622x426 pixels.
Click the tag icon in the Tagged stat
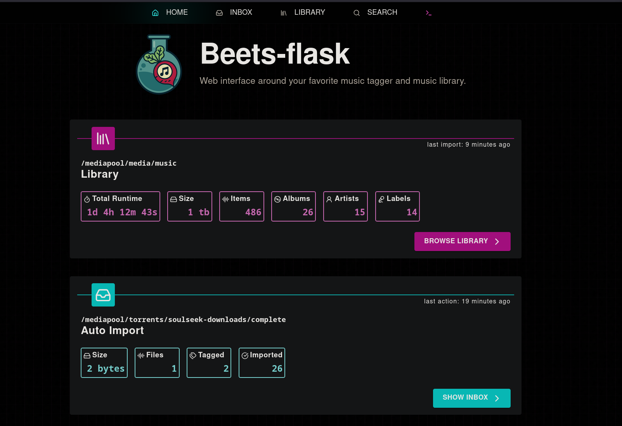(x=192, y=355)
